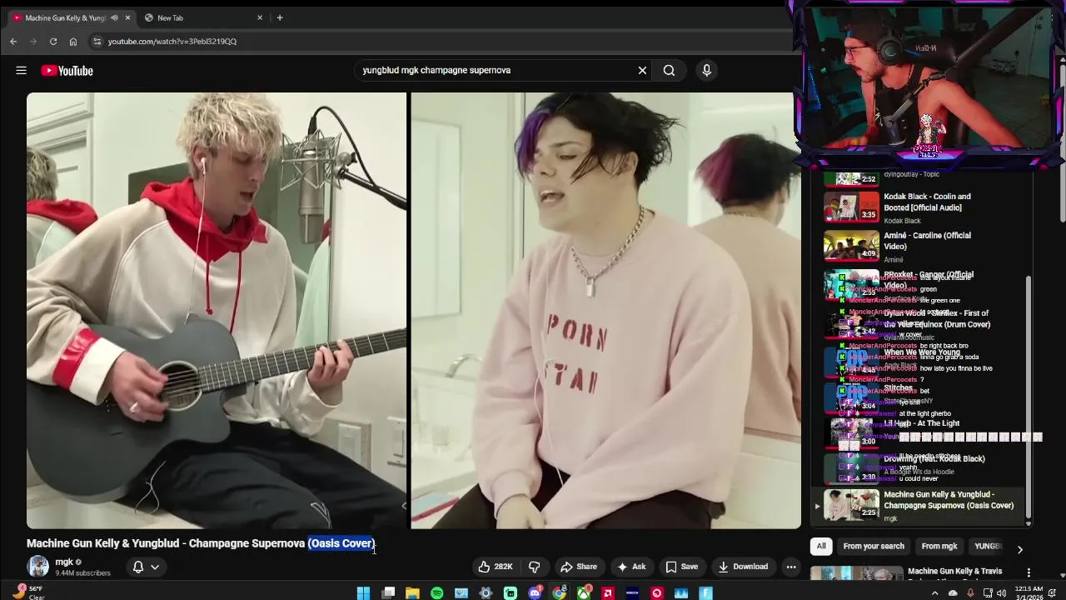Download the video

click(x=744, y=567)
